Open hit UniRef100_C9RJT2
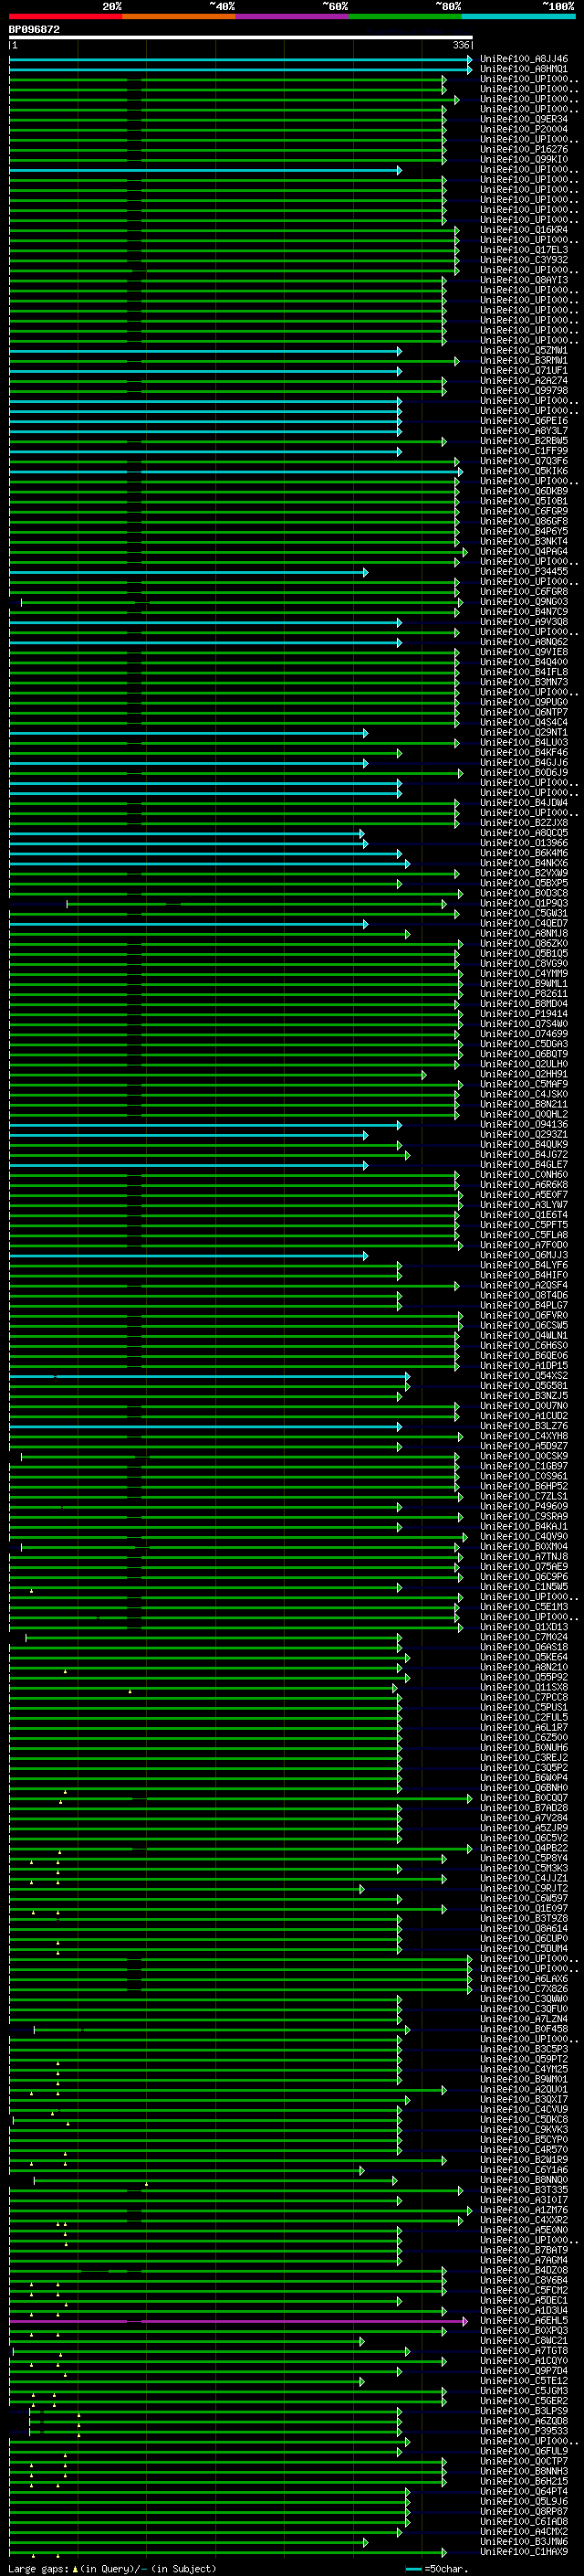584x2576 pixels. pos(523,1888)
